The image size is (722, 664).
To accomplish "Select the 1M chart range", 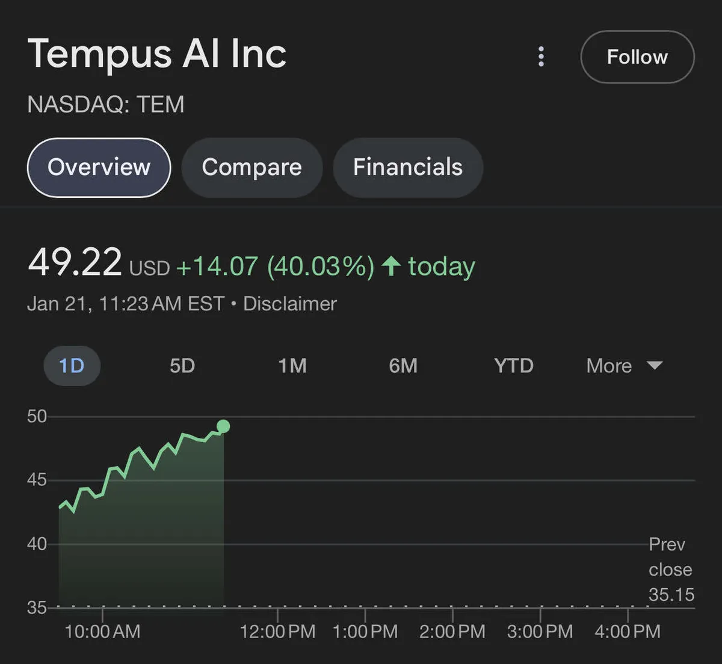I will click(x=292, y=366).
